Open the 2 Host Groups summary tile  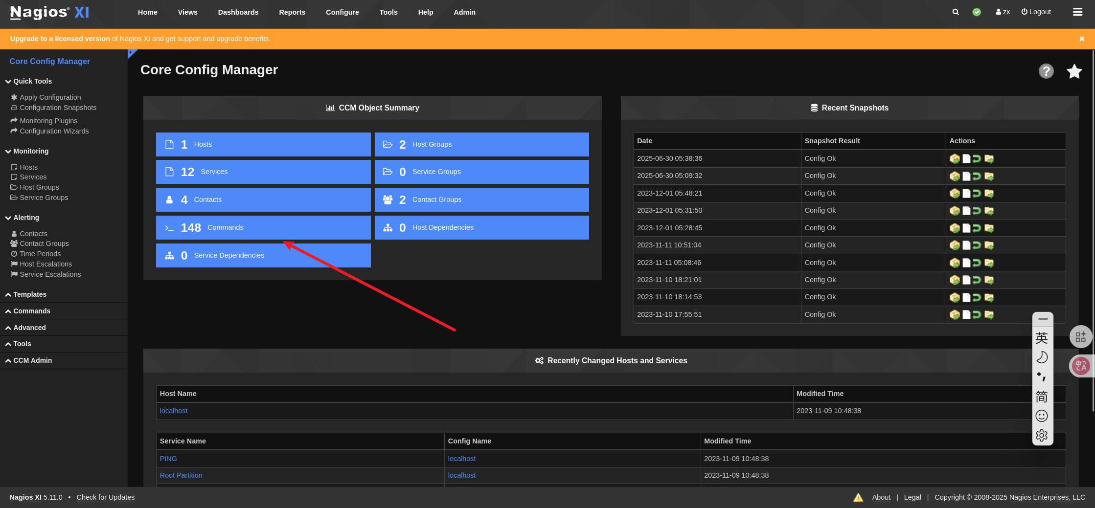pos(481,144)
